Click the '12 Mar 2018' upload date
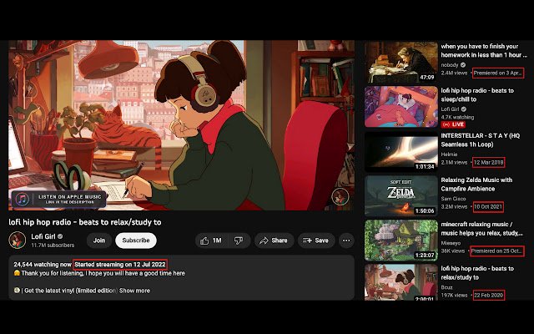This screenshot has height=334, width=534. tap(488, 162)
